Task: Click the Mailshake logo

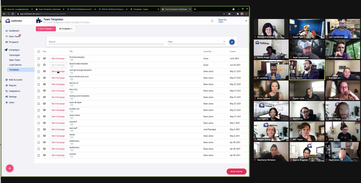Action: (x=14, y=21)
